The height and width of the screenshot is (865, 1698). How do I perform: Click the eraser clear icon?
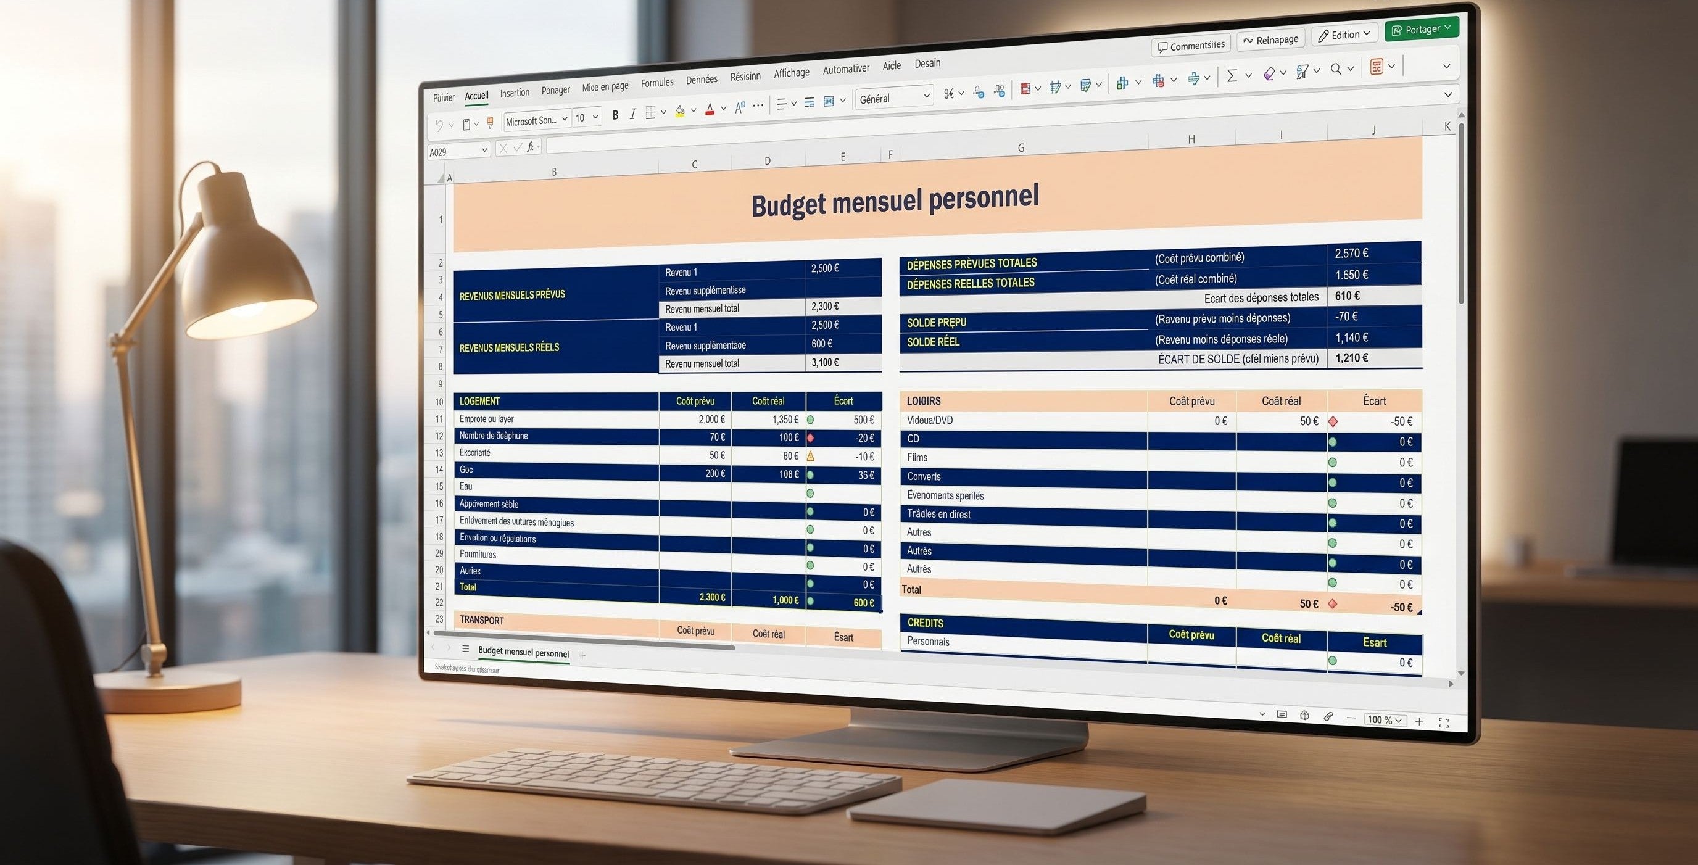[x=1269, y=73]
